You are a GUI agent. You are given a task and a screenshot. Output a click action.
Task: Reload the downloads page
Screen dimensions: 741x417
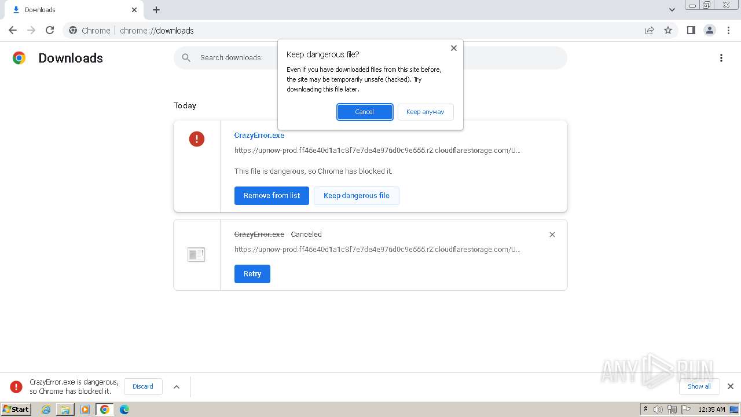click(50, 30)
